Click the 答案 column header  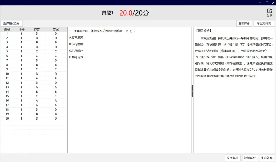point(56,30)
